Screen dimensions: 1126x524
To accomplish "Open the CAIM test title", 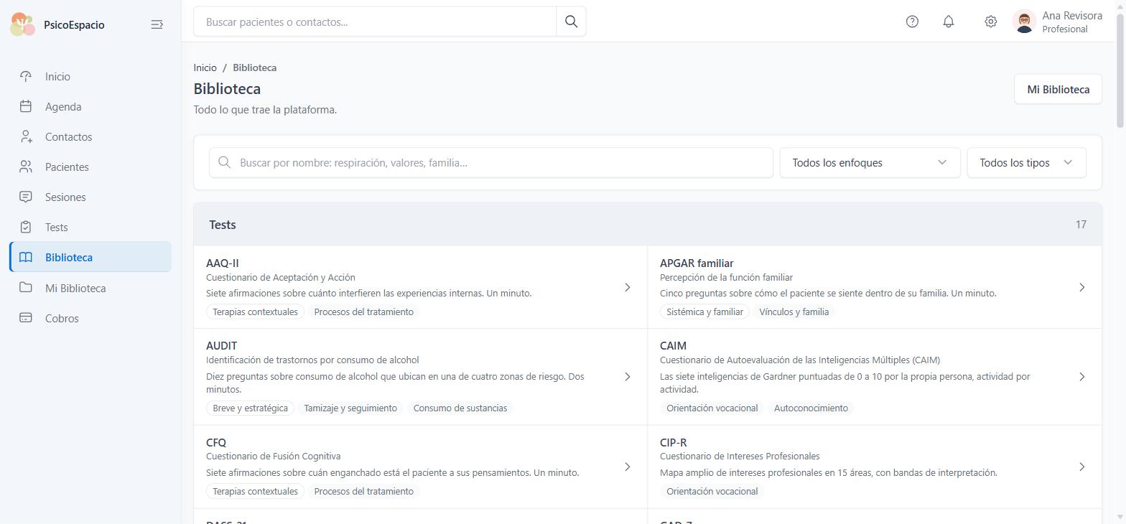I will [x=673, y=345].
